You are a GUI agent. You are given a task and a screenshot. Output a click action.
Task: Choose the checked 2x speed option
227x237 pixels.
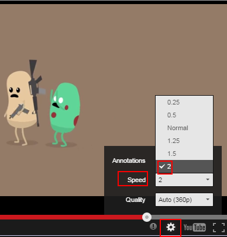click(x=184, y=166)
